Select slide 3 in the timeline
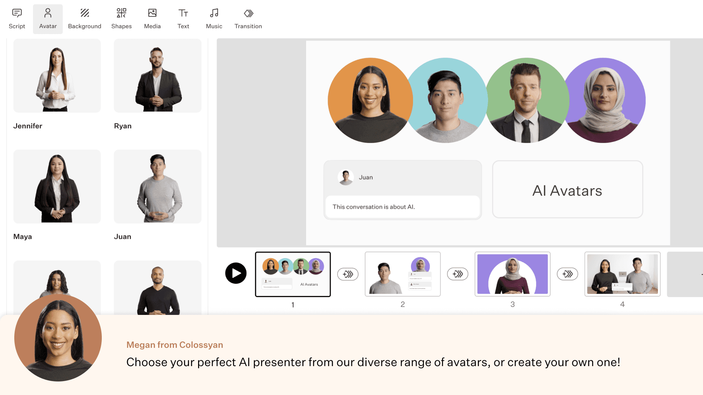Image resolution: width=703 pixels, height=395 pixels. point(512,274)
